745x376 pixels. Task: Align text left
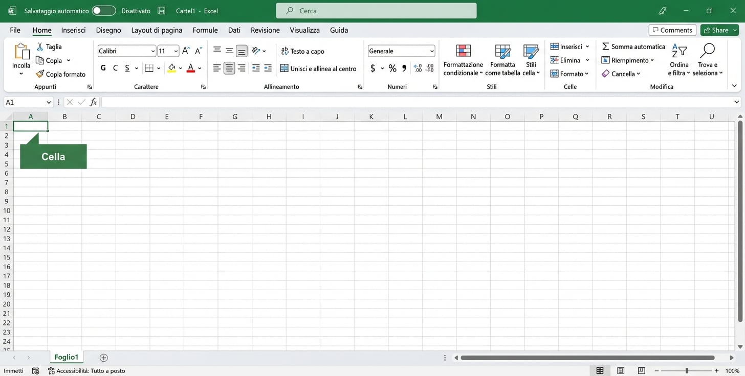[217, 68]
